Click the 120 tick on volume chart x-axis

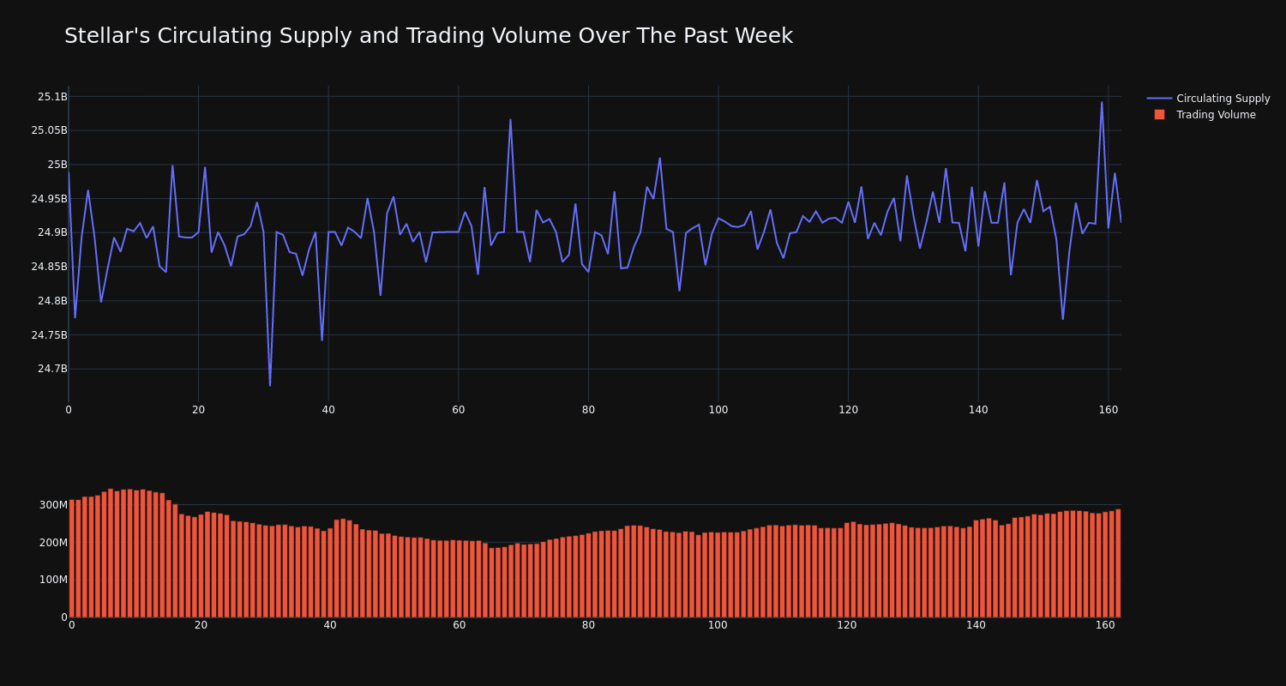pyautogui.click(x=847, y=625)
